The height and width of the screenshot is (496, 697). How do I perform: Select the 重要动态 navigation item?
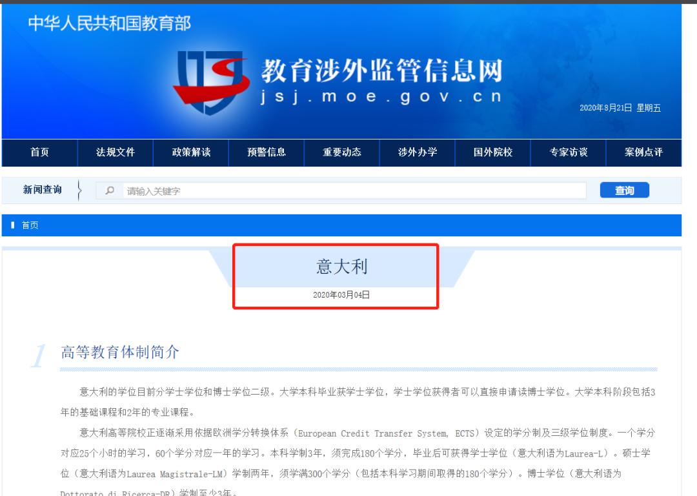341,152
